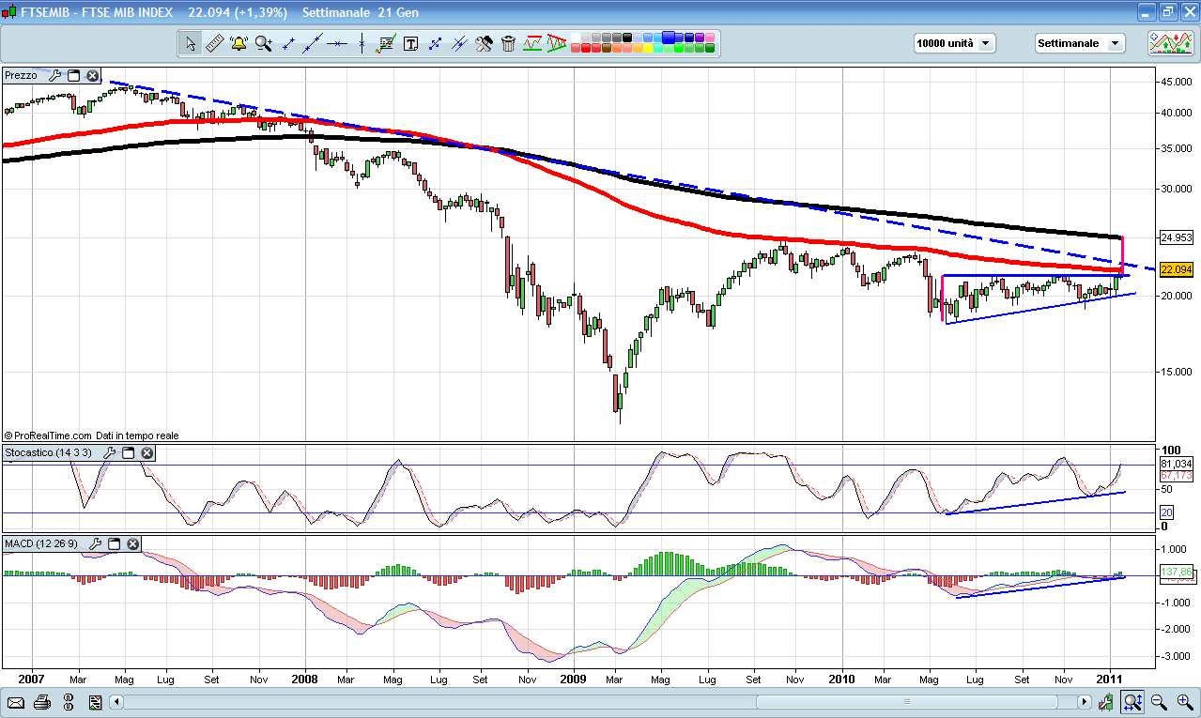Toggle the arrow pointer selection mode

191,43
